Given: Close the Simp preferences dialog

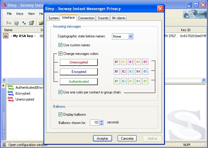Looking at the screenshot, I should click(x=160, y=9).
